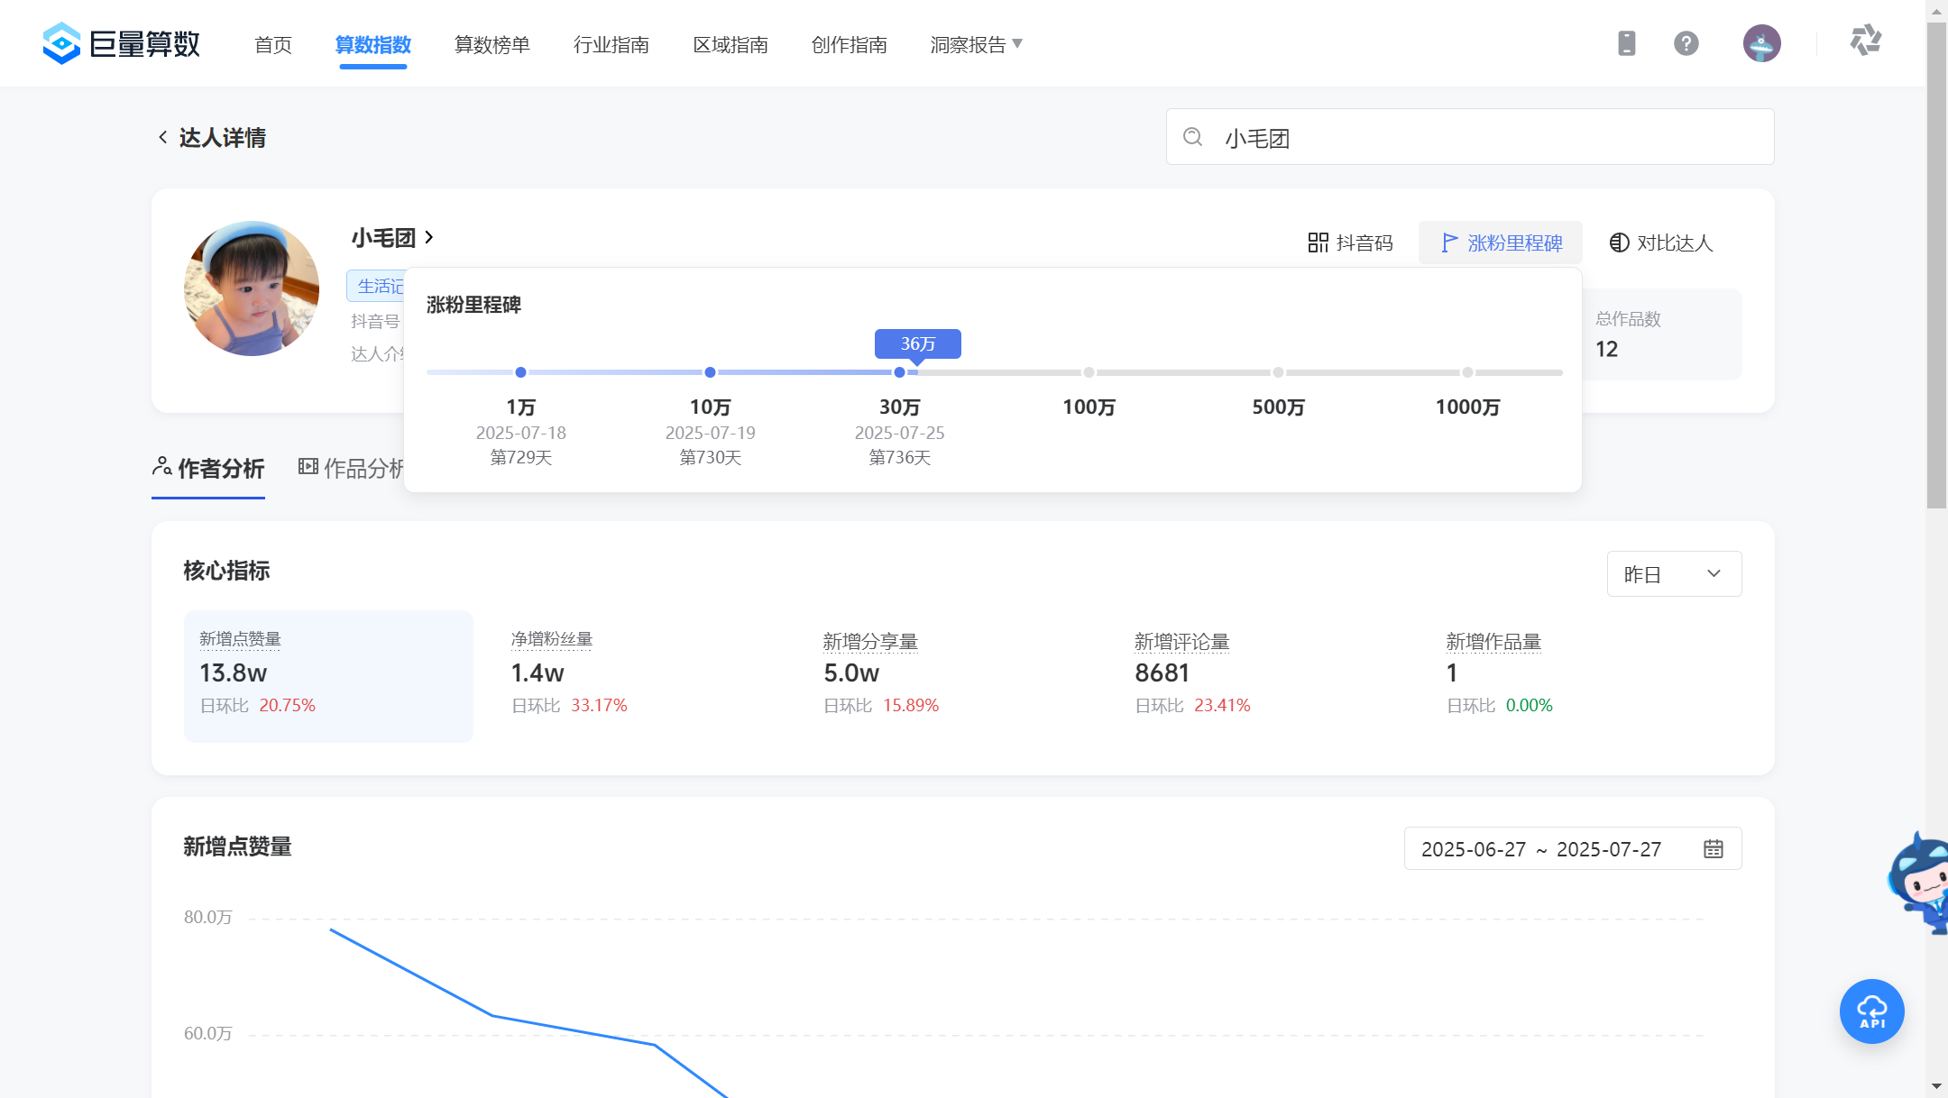This screenshot has height=1098, width=1948.
Task: Click the spinning arrows icon in top right
Action: pyautogui.click(x=1865, y=41)
